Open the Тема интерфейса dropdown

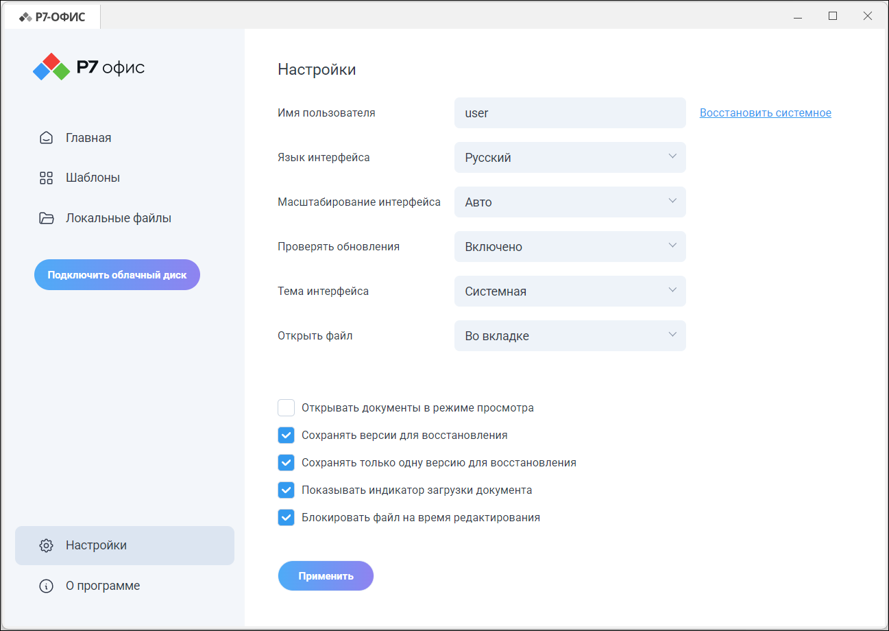570,291
